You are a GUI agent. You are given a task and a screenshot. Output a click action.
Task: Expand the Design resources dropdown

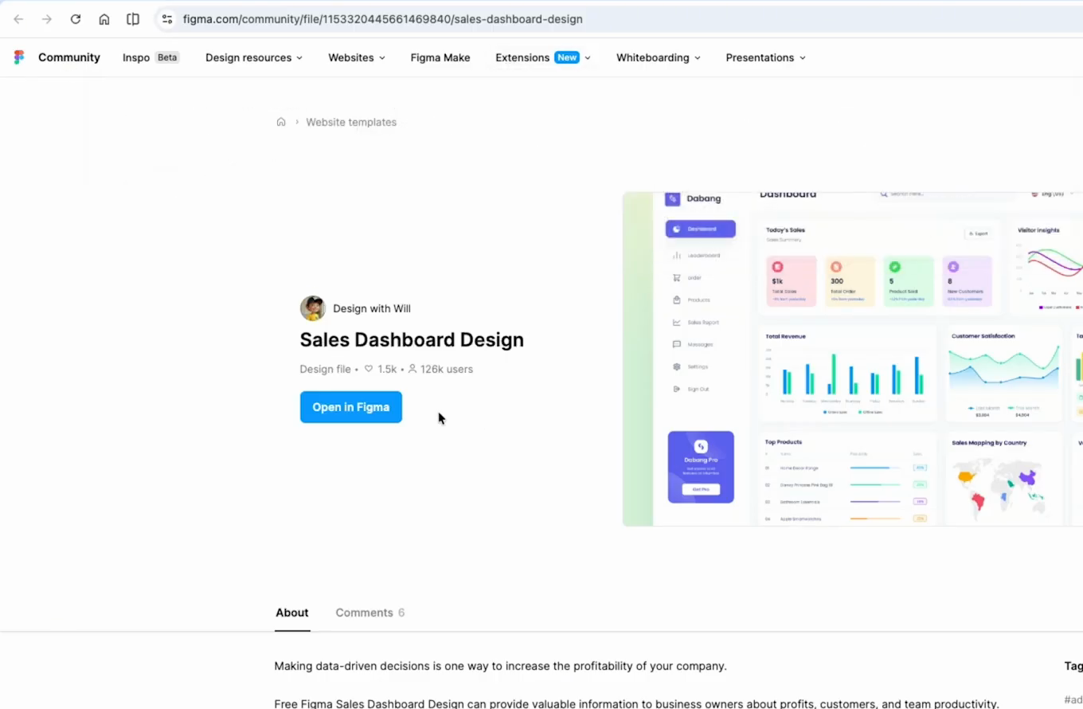pyautogui.click(x=254, y=57)
